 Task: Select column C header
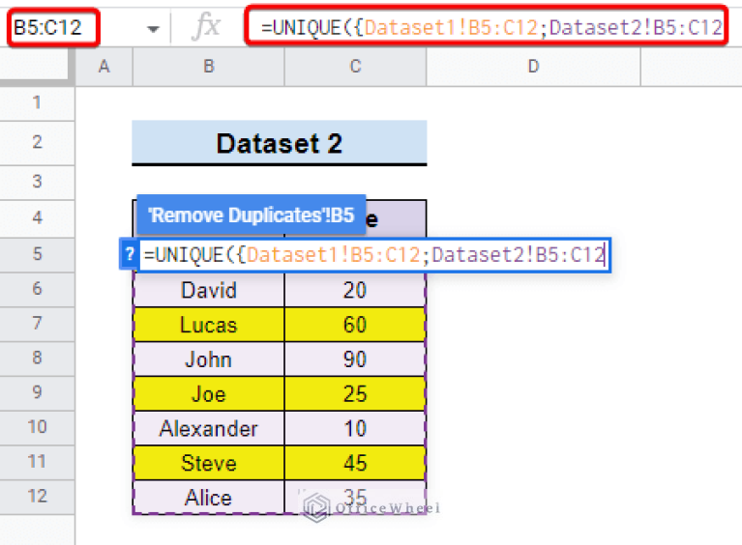pyautogui.click(x=355, y=66)
